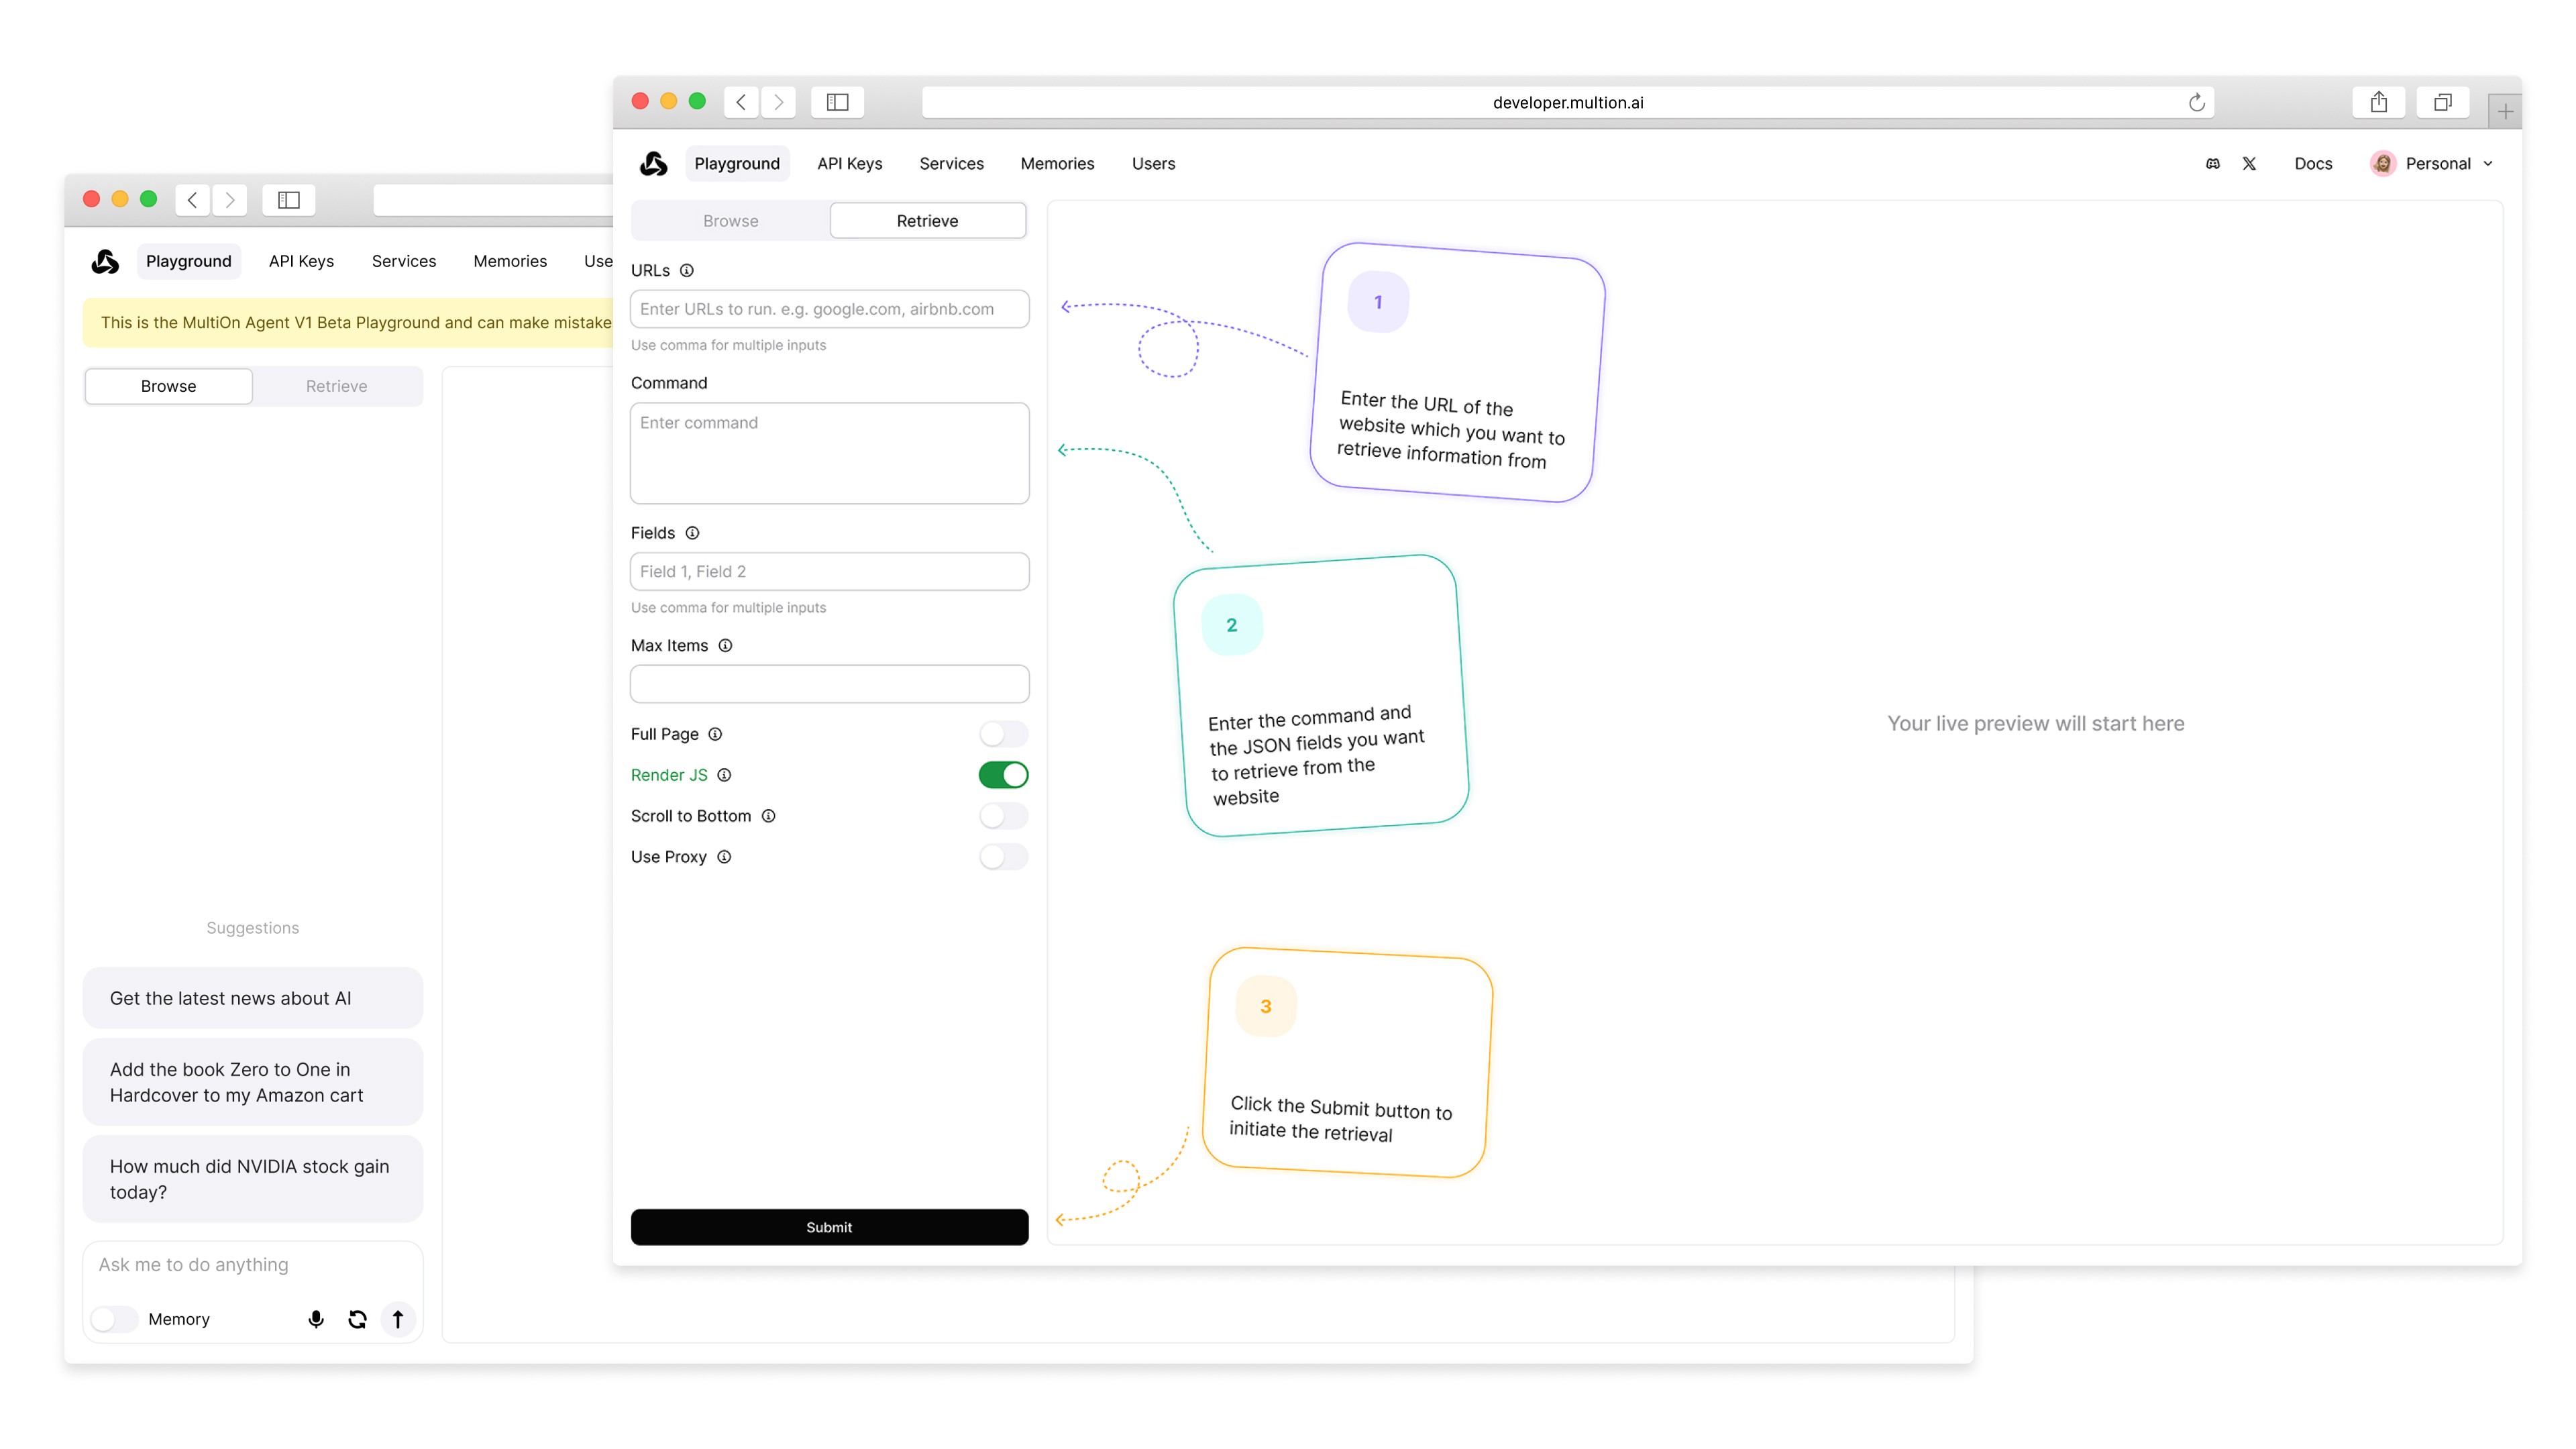Reload the developer.multion.ai page
Screen dimensions: 2576x1449
(x=2196, y=102)
